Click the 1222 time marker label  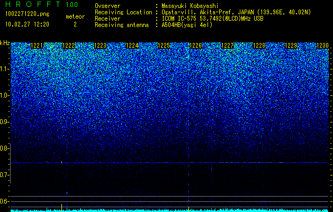(x=69, y=46)
